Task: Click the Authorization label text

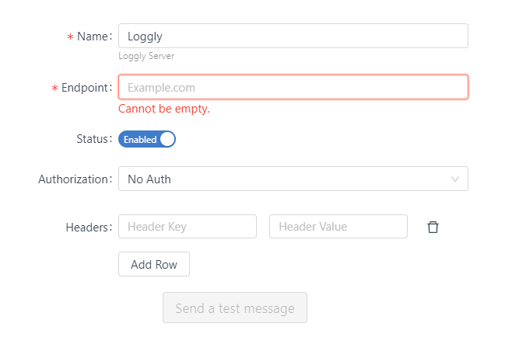Action: pyautogui.click(x=75, y=179)
